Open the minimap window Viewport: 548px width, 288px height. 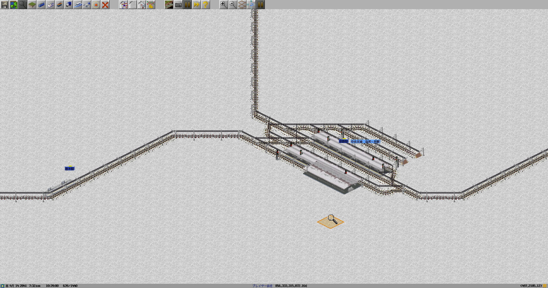(x=14, y=5)
